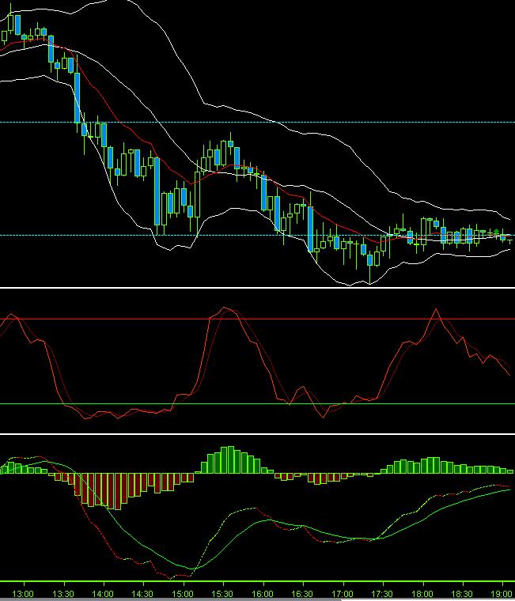Image resolution: width=515 pixels, height=601 pixels.
Task: Click the 15:30 time axis label
Action: (x=223, y=594)
